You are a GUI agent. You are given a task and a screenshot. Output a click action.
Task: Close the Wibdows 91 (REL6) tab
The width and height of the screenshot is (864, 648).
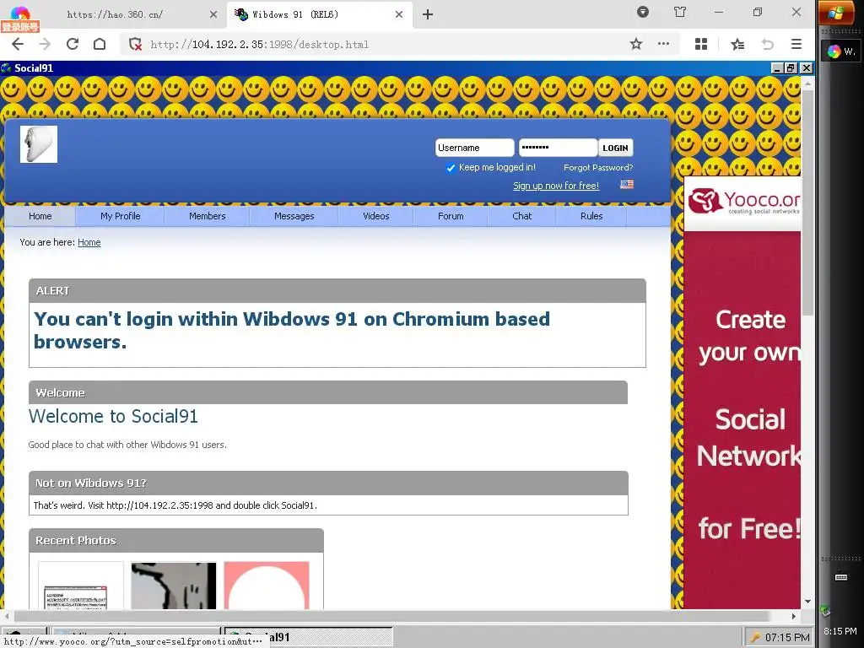click(399, 15)
